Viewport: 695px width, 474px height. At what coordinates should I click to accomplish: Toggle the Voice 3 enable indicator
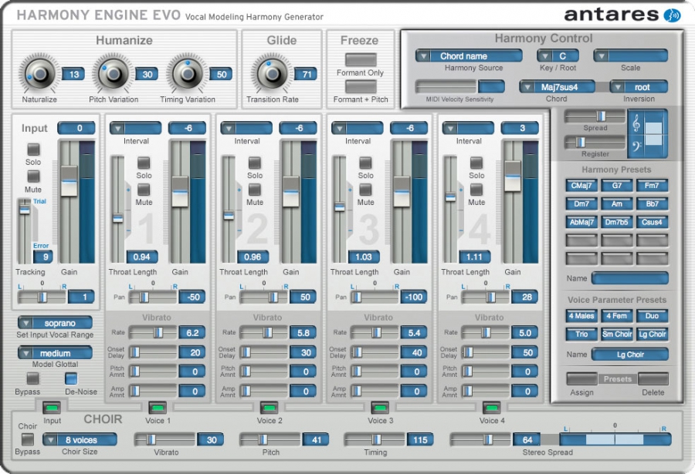click(380, 409)
